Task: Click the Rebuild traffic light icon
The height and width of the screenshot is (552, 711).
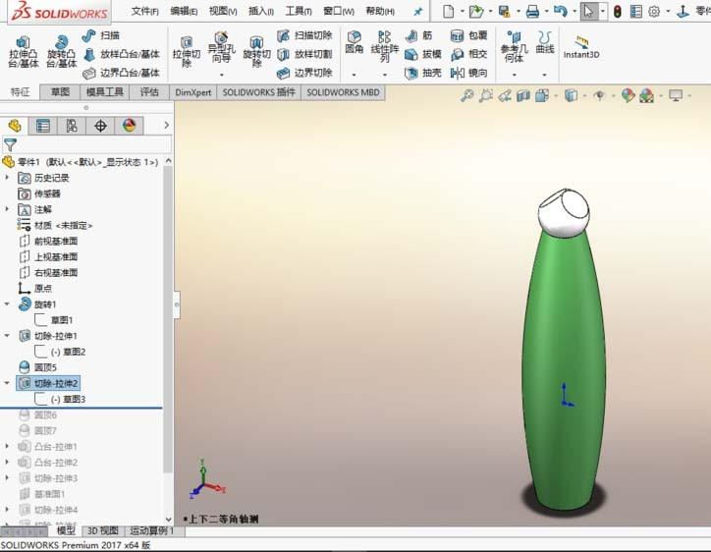Action: (x=617, y=12)
